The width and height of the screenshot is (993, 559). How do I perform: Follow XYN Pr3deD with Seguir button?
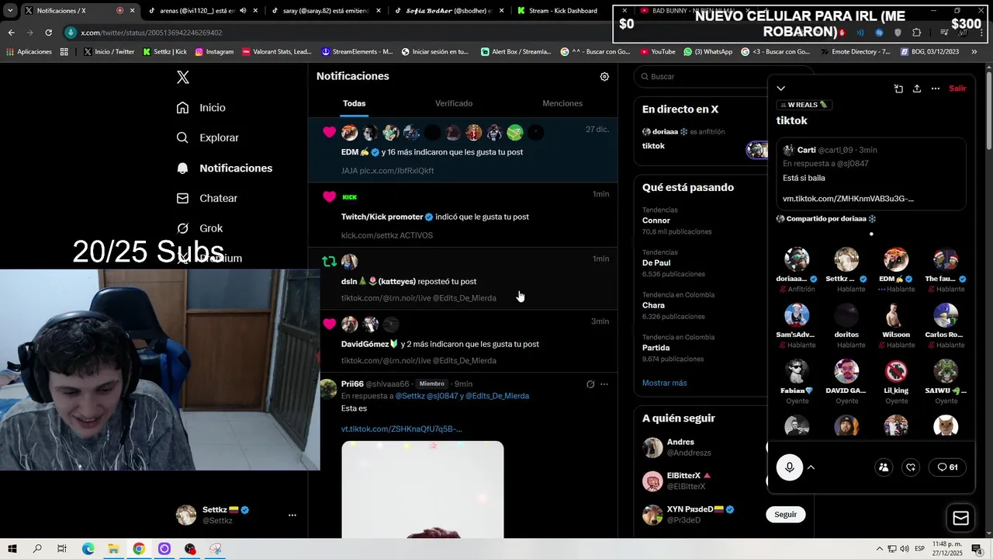[785, 515]
